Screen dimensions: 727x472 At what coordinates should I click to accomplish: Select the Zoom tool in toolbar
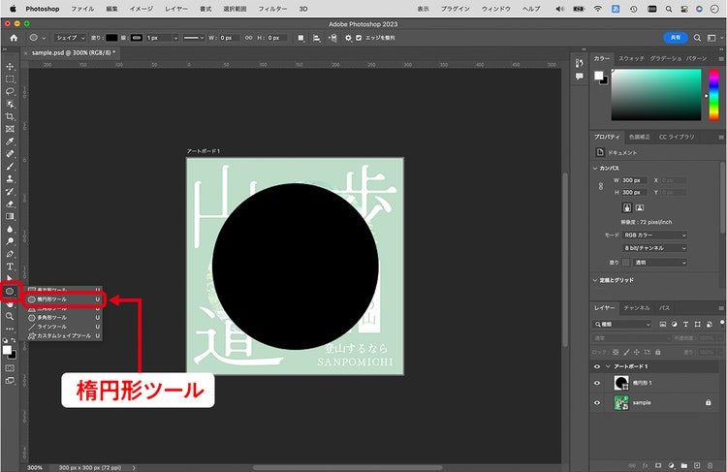(x=10, y=316)
